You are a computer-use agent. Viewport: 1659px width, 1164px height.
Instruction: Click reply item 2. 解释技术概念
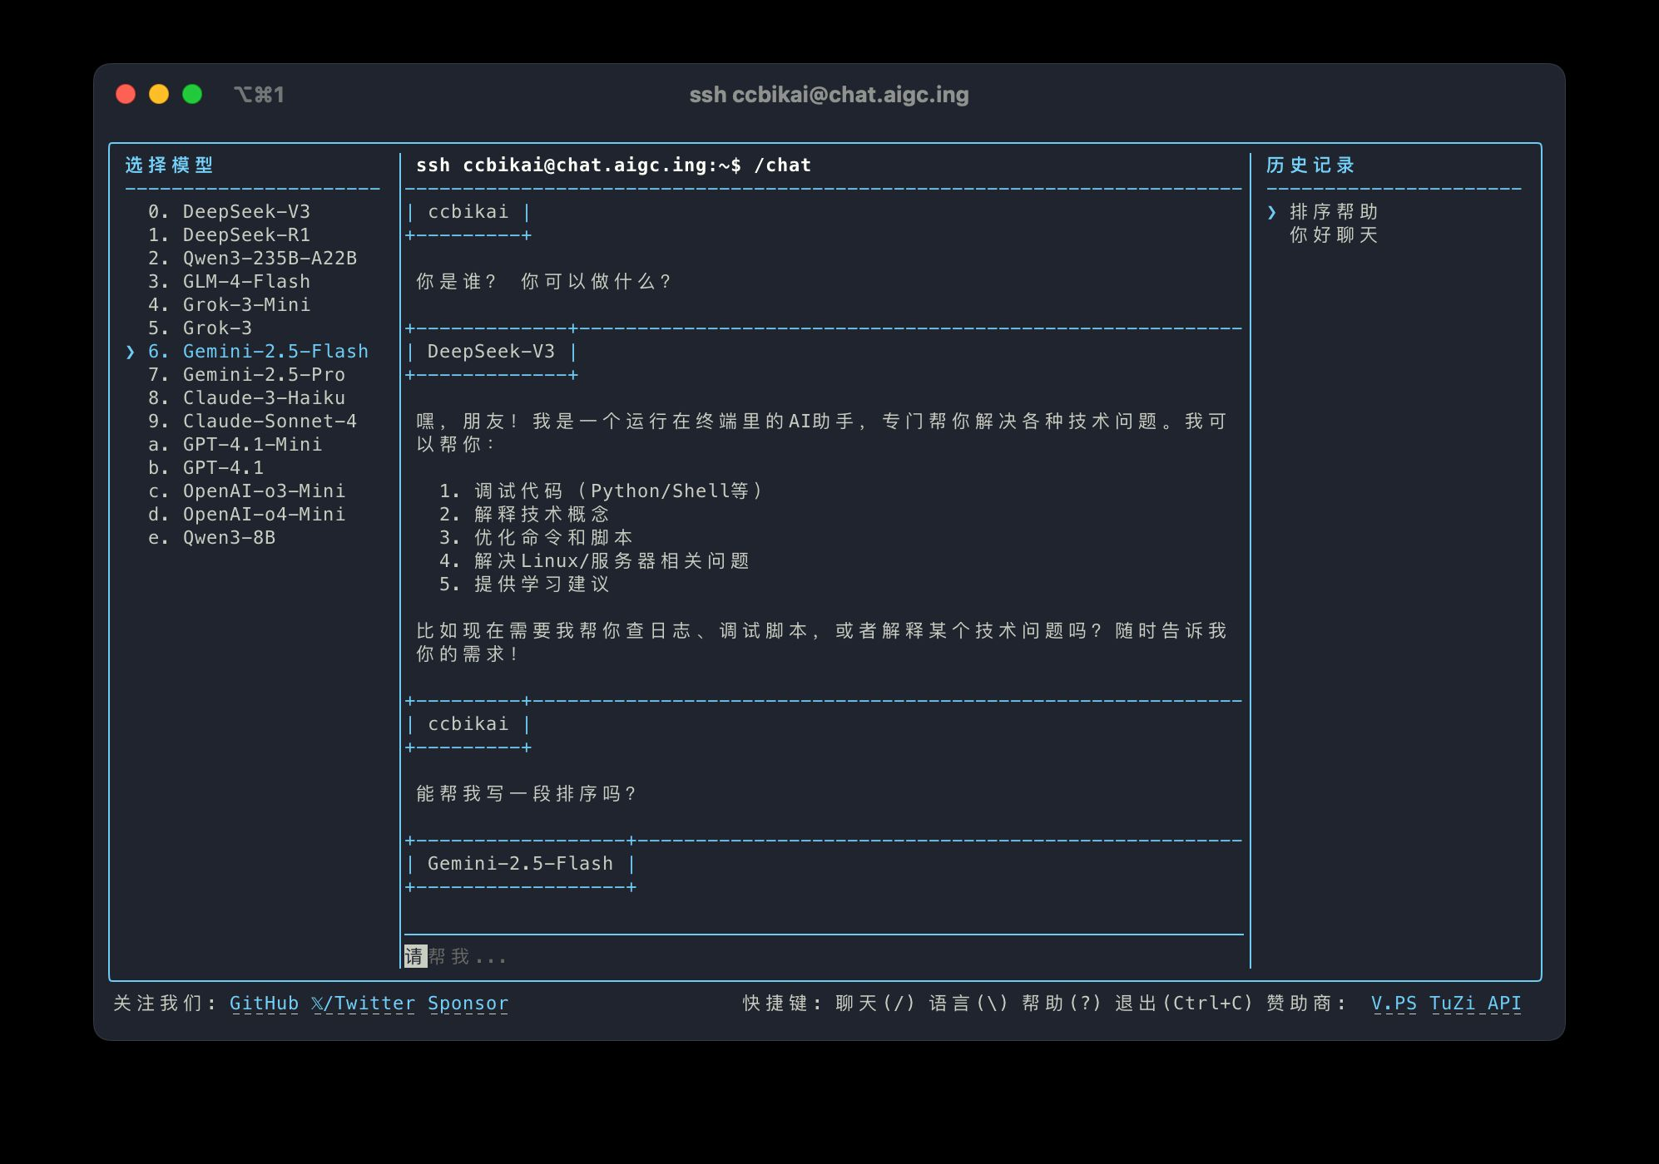point(524,514)
